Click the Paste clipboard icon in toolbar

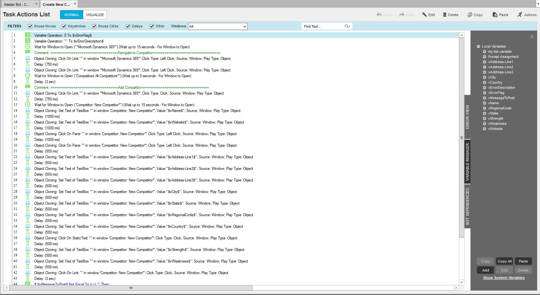point(495,15)
